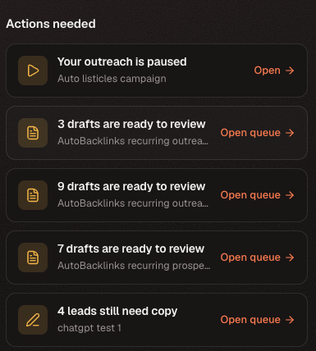Click '7 drafts are ready to review' title
Viewport: 316px width, 351px height.
click(x=131, y=249)
